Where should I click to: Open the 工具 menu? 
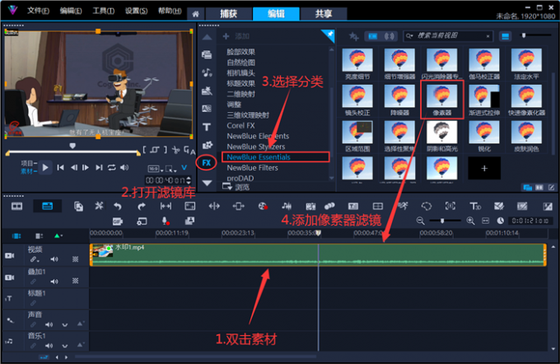point(103,11)
